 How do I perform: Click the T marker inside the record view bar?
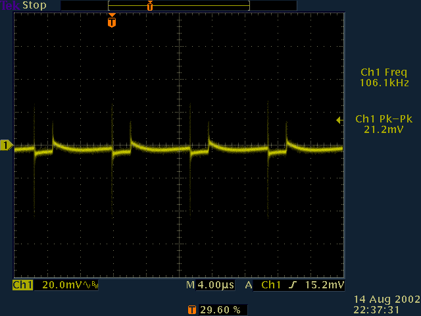pyautogui.click(x=150, y=6)
